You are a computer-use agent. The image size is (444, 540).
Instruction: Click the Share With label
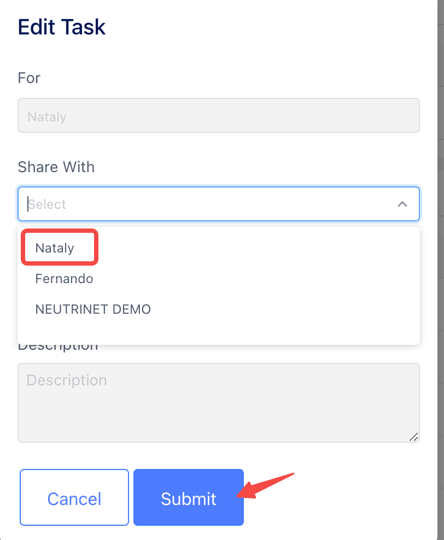pyautogui.click(x=56, y=167)
